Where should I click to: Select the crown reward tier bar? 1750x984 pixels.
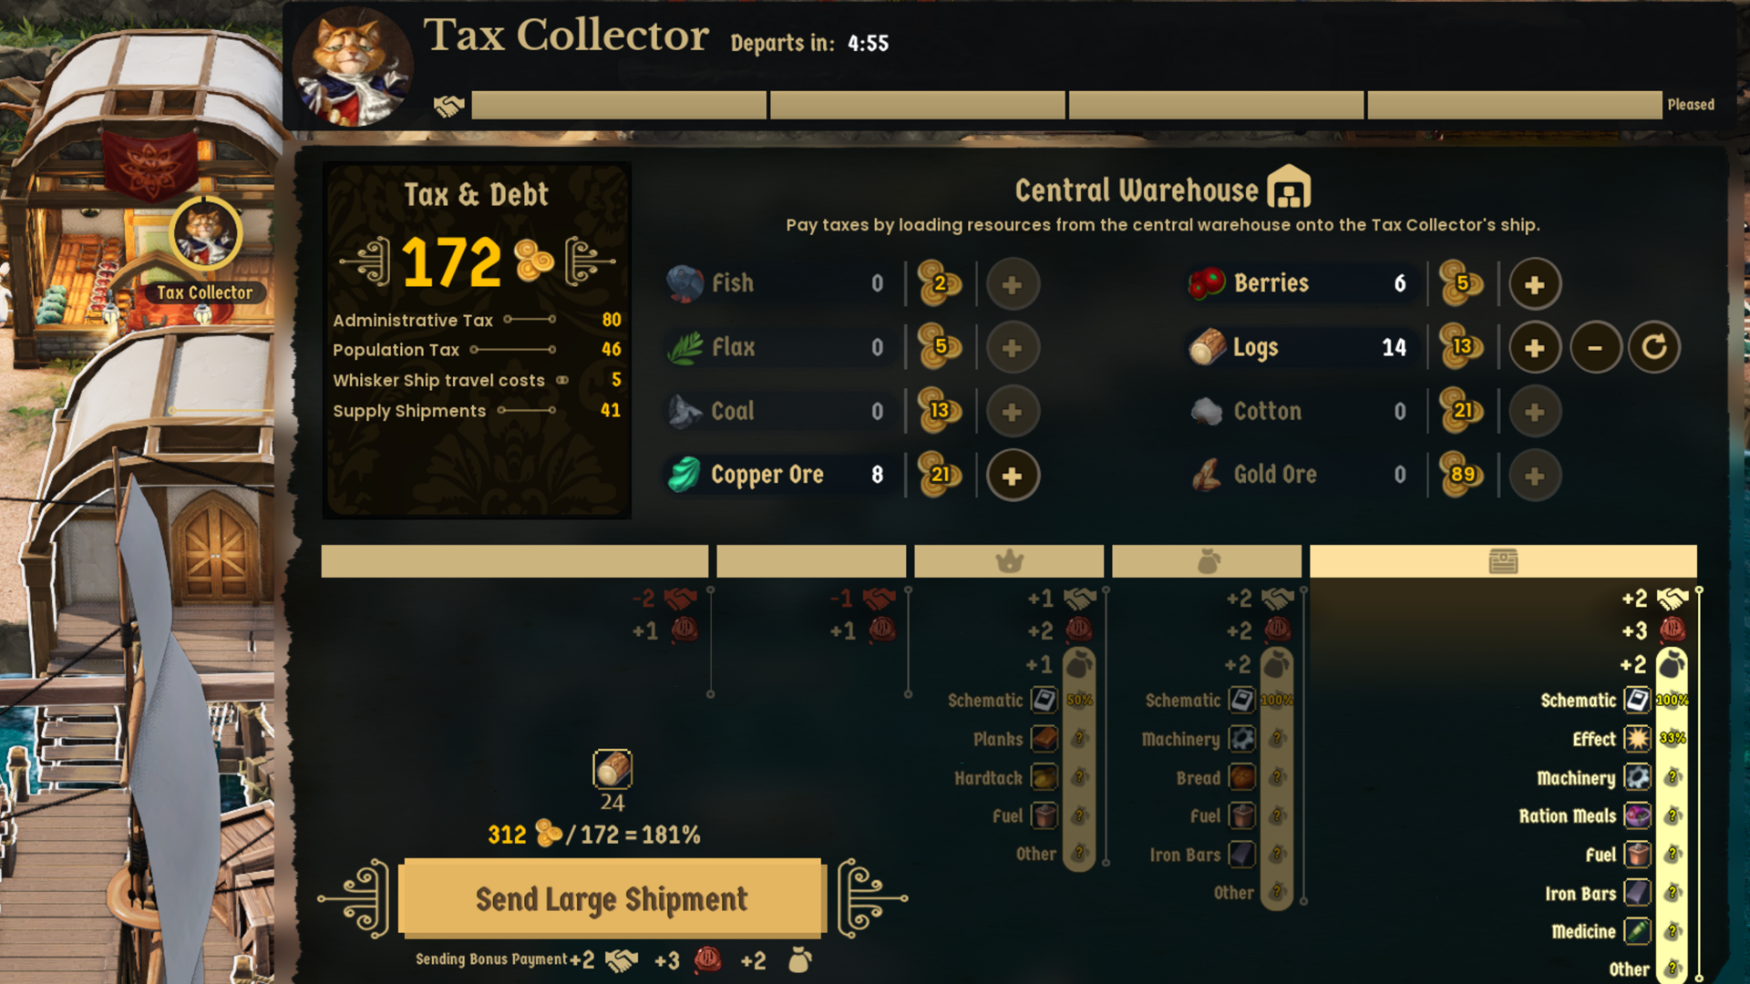click(1009, 561)
